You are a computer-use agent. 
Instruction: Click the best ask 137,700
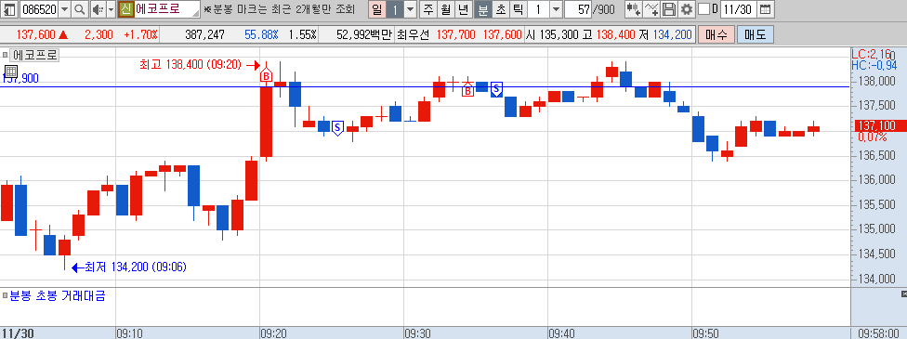(455, 34)
